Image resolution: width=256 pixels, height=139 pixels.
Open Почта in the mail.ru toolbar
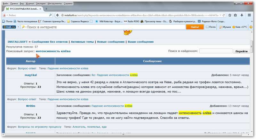(x=211, y=27)
